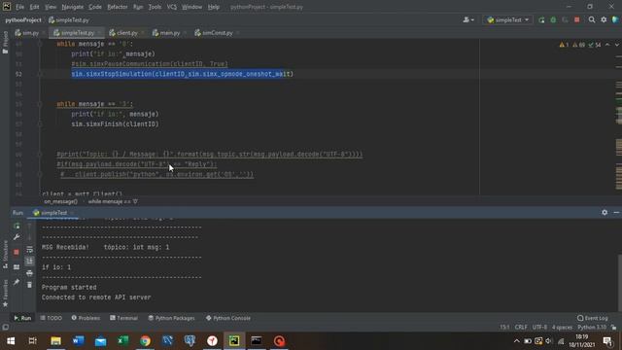Show hidden system tray icons chevron
This screenshot has height=350, width=622.
pyautogui.click(x=516, y=341)
